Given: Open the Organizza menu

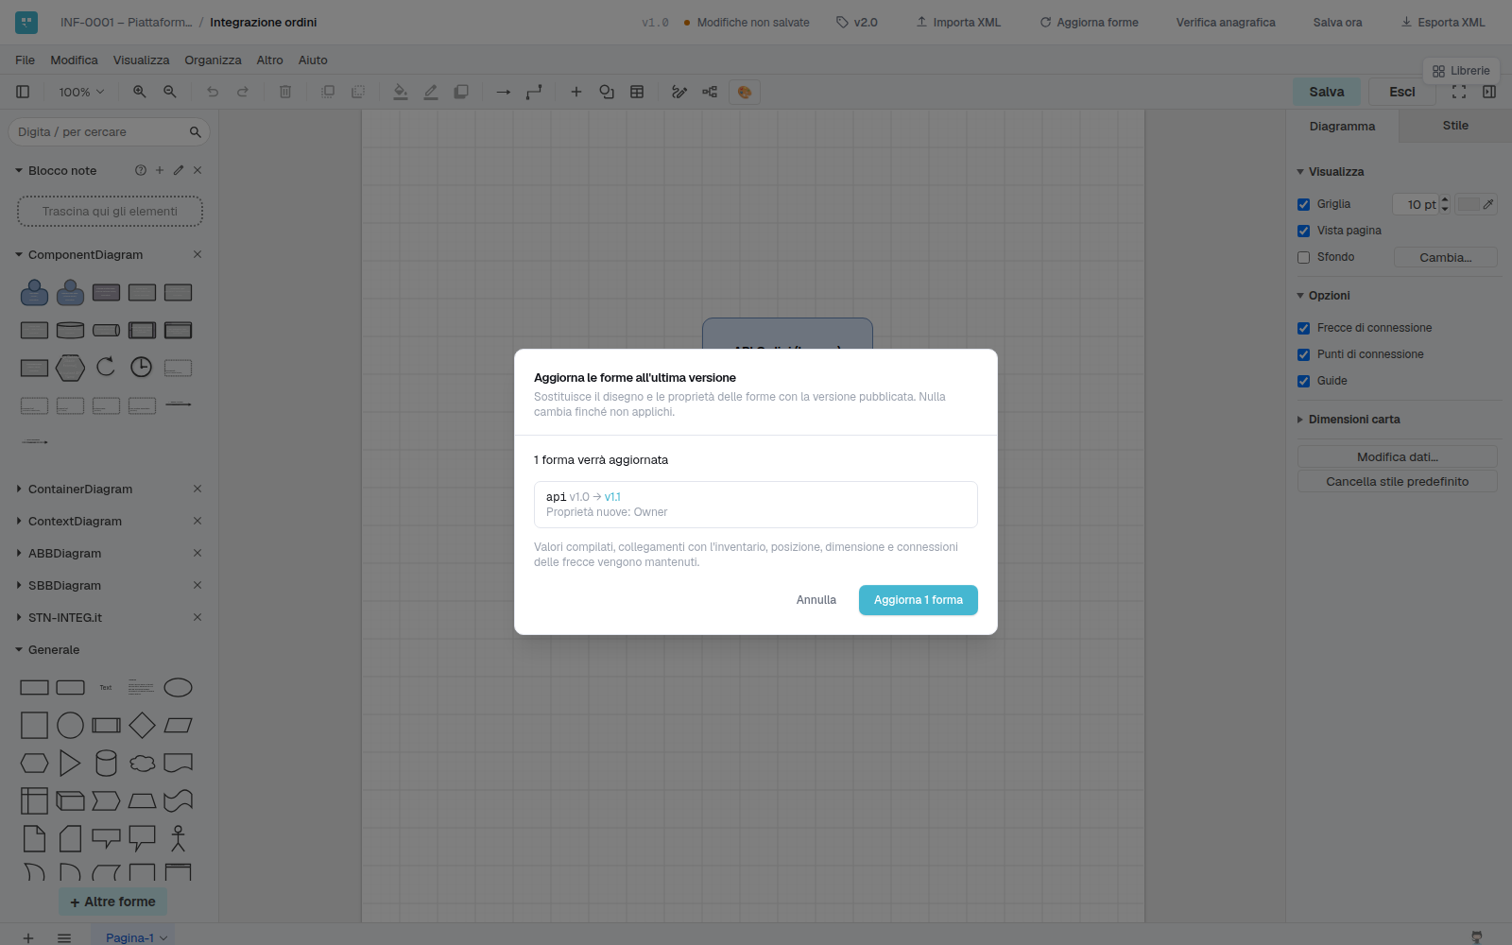Looking at the screenshot, I should point(213,60).
